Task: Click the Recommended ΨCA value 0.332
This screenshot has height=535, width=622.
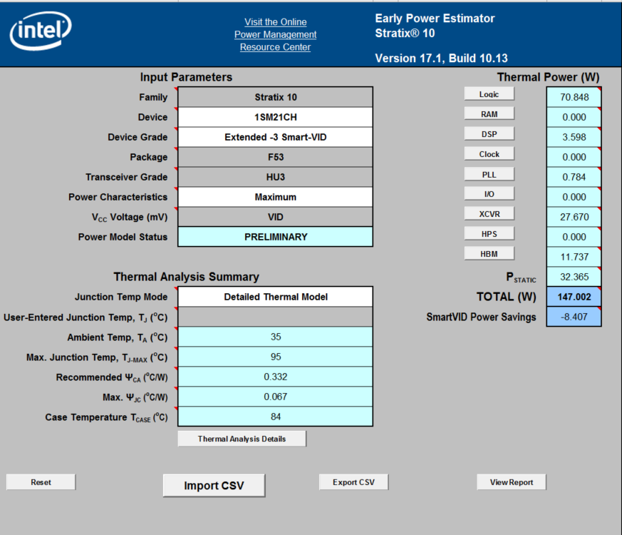Action: click(275, 377)
